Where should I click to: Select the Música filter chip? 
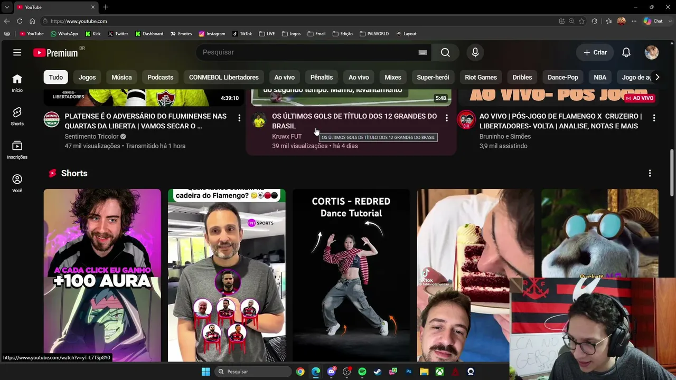click(121, 77)
